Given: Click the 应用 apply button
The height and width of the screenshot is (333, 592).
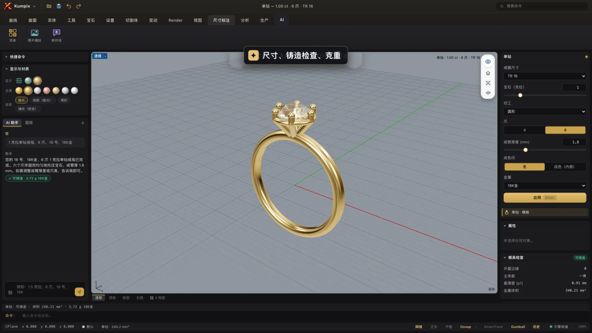Looking at the screenshot, I should click(x=545, y=198).
